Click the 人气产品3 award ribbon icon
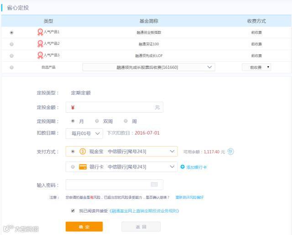Screen dimensions: 292x235 [x=40, y=55]
